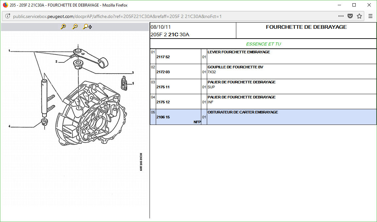Click the FOURCHETTE DE DEBRAYAGE title
Viewport: 377px width, 222px height.
[x=306, y=27]
